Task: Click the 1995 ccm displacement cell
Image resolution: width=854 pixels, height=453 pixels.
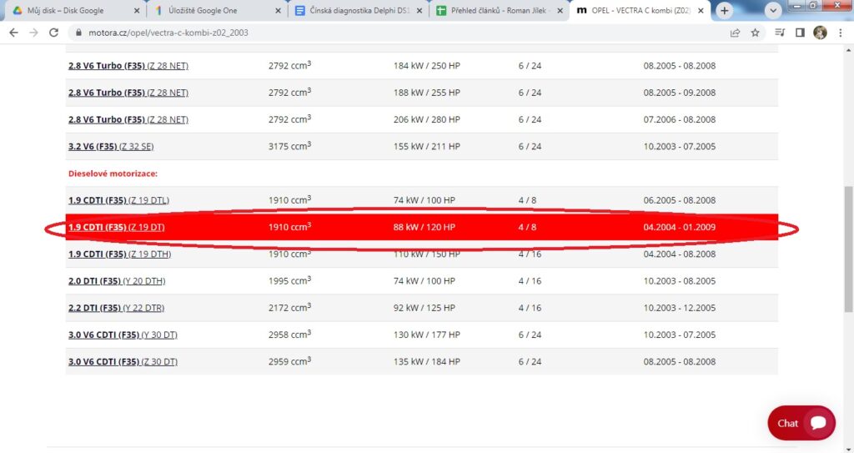Action: click(x=289, y=281)
